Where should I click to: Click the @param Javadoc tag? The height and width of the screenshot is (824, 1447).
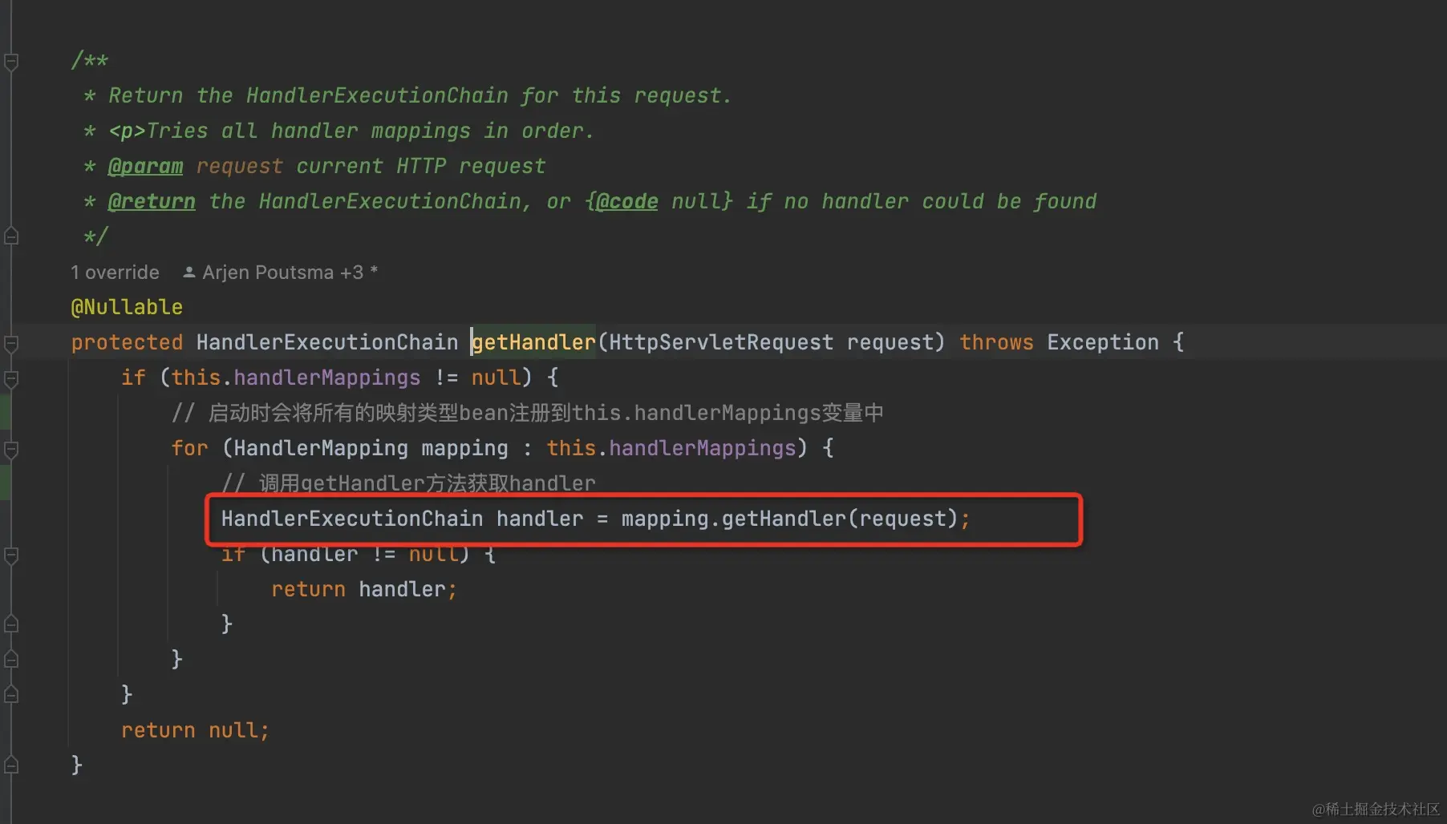click(x=145, y=166)
